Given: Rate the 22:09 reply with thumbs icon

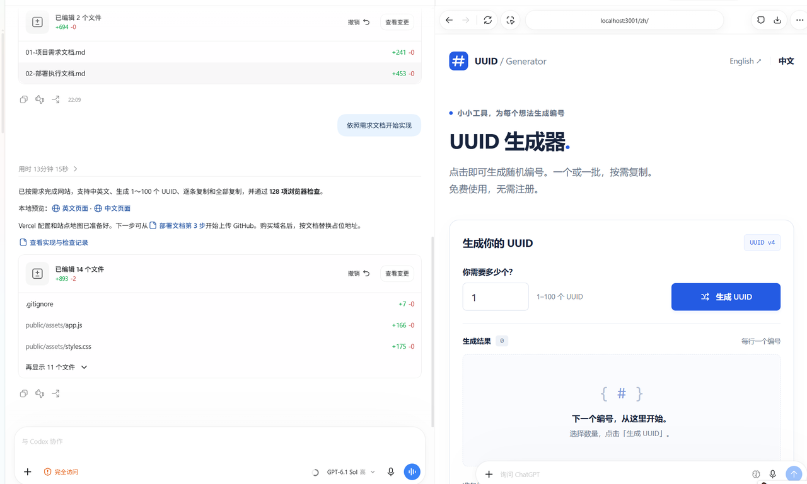Looking at the screenshot, I should [x=40, y=99].
